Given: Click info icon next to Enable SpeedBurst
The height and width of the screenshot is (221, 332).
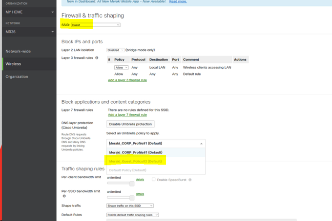Looking at the screenshot, I should point(190,180).
